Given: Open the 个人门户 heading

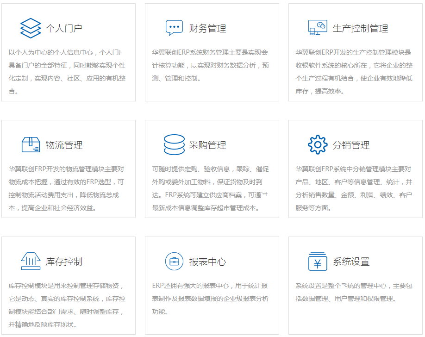Looking at the screenshot, I should tap(64, 29).
